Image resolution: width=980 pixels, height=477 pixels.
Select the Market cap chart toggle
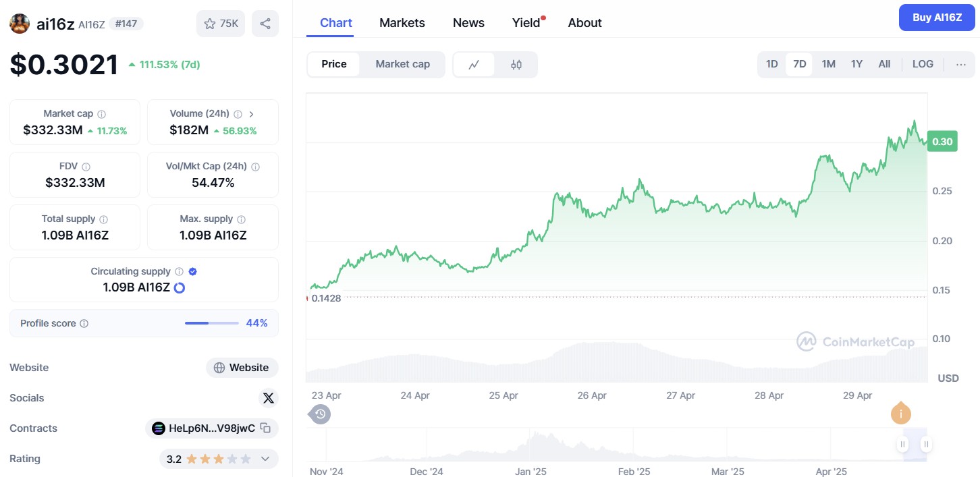pos(402,65)
